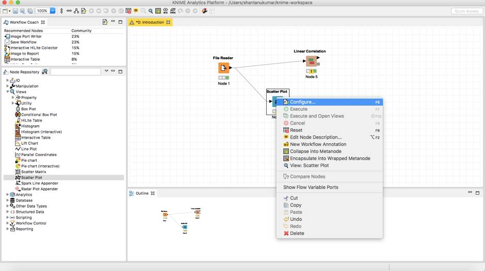Select the Workflow Coach tab
Viewport: 485px width, 271px height.
(x=24, y=22)
